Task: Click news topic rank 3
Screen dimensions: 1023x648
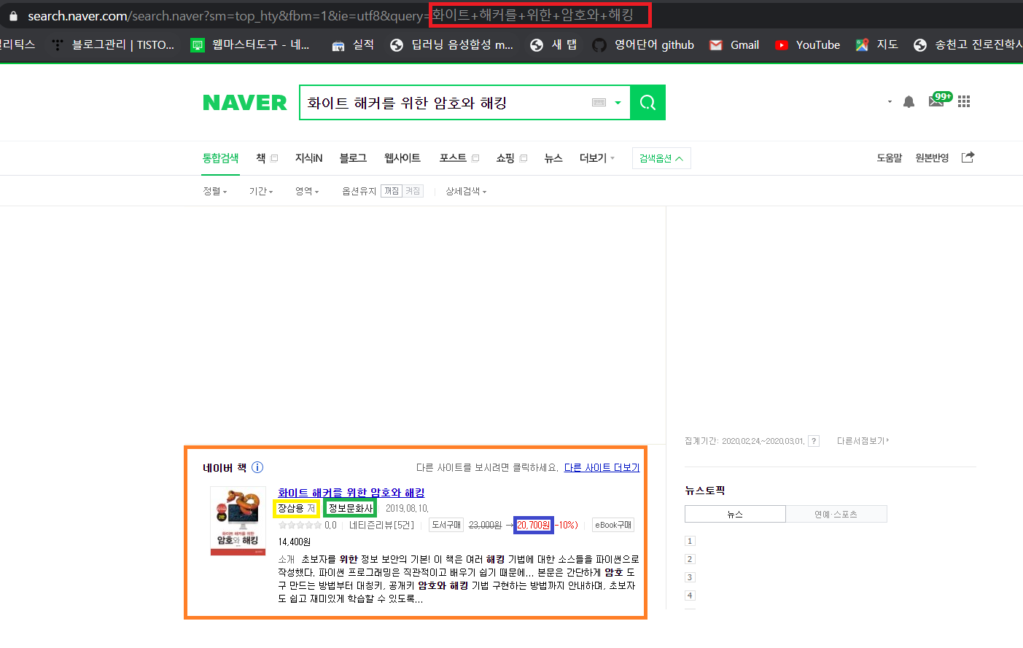Action: pyautogui.click(x=690, y=577)
